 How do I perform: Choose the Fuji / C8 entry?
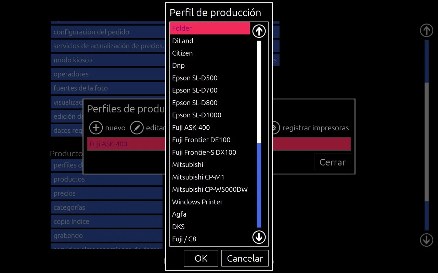click(210, 239)
